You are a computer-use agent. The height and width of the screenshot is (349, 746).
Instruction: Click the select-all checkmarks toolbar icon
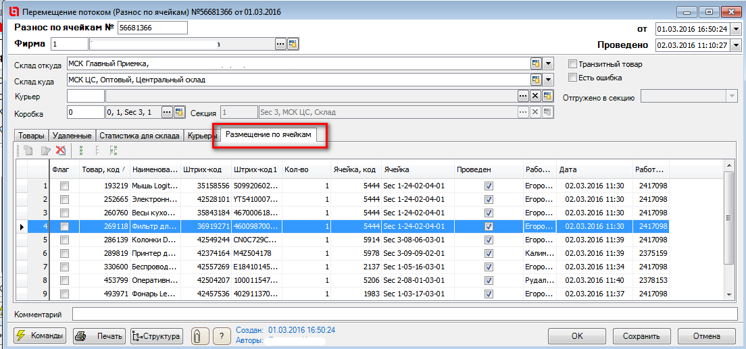(82, 151)
